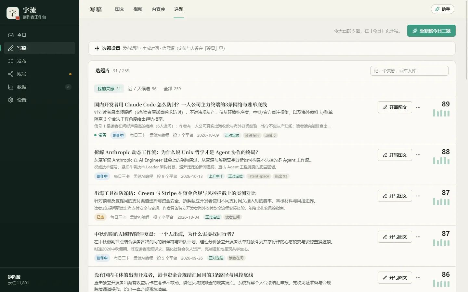This screenshot has width=468, height=292.
Task: Start 开写图文 for the 港卡资金 topic
Action: 395,278
